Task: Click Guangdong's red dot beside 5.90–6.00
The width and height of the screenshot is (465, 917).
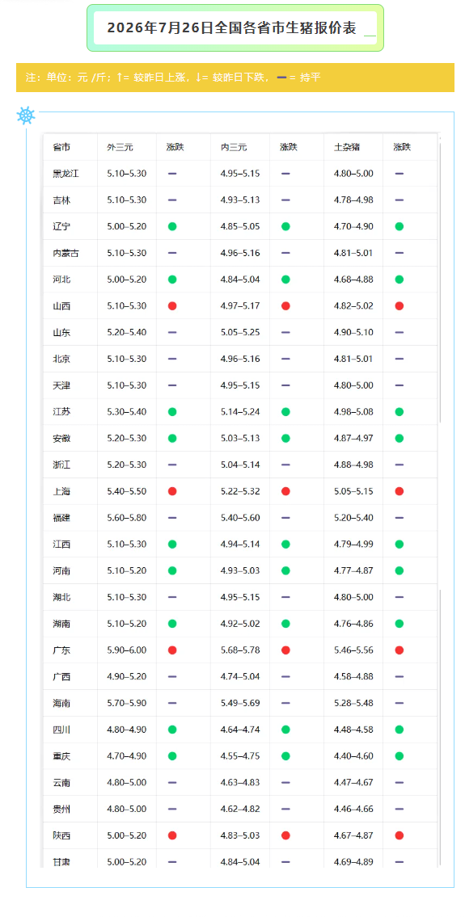Action: [x=172, y=650]
